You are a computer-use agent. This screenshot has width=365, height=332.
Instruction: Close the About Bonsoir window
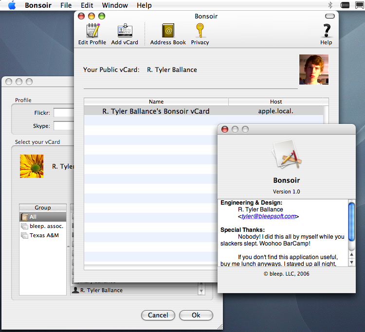click(225, 129)
